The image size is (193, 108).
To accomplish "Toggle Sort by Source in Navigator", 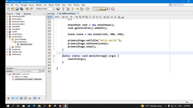I will pos(39,98).
